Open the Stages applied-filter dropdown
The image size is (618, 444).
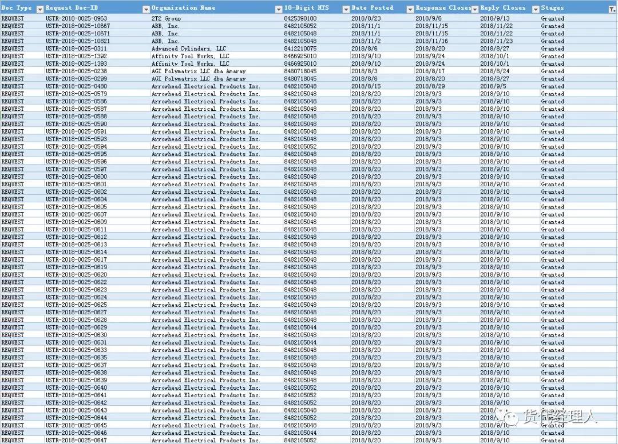[612, 9]
